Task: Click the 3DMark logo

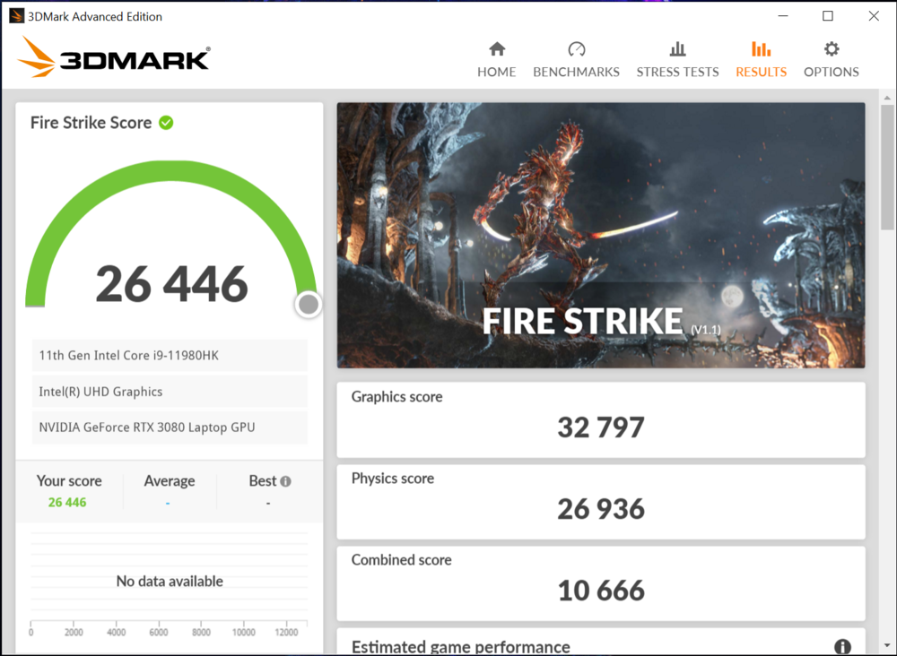Action: click(114, 58)
